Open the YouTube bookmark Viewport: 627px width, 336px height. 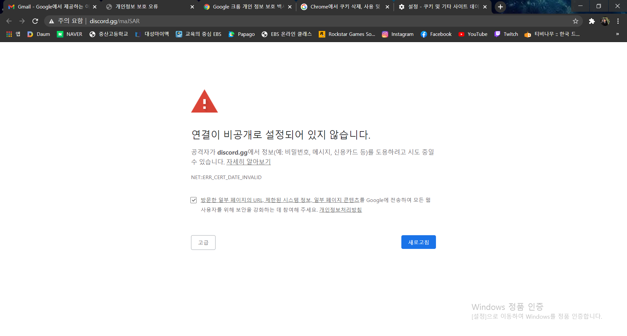tap(473, 34)
